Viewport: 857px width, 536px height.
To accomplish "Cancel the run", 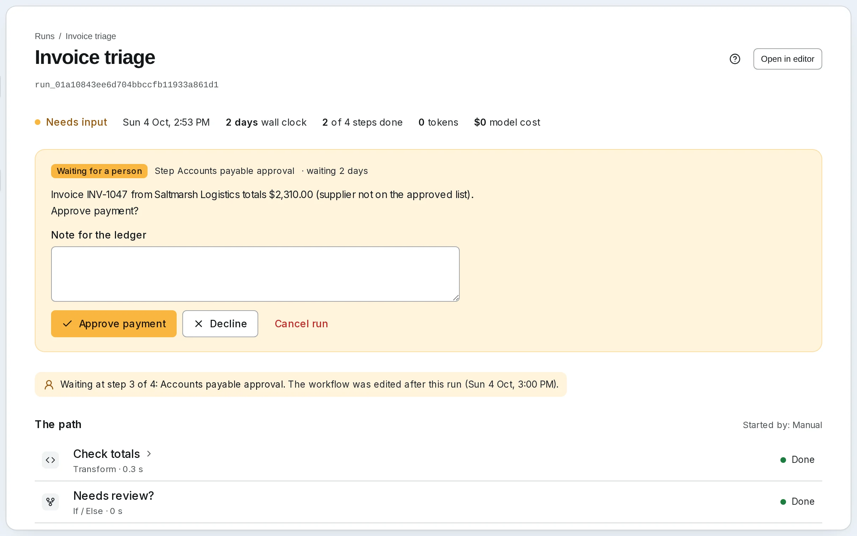I will point(301,324).
